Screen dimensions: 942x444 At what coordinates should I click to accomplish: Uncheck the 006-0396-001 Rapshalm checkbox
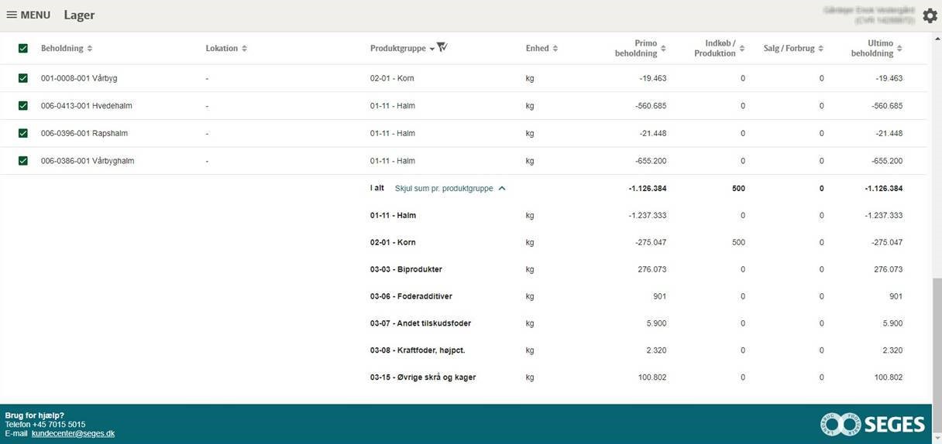(x=23, y=133)
